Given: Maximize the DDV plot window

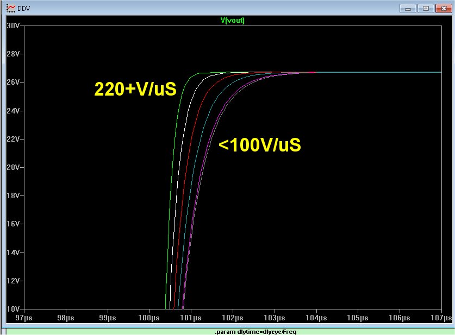Looking at the screenshot, I should pos(426,8).
